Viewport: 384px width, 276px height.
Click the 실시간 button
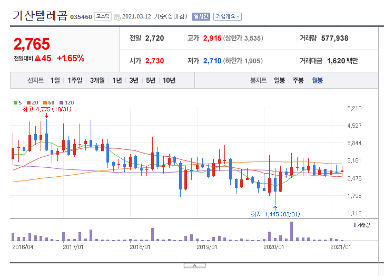pyautogui.click(x=201, y=16)
